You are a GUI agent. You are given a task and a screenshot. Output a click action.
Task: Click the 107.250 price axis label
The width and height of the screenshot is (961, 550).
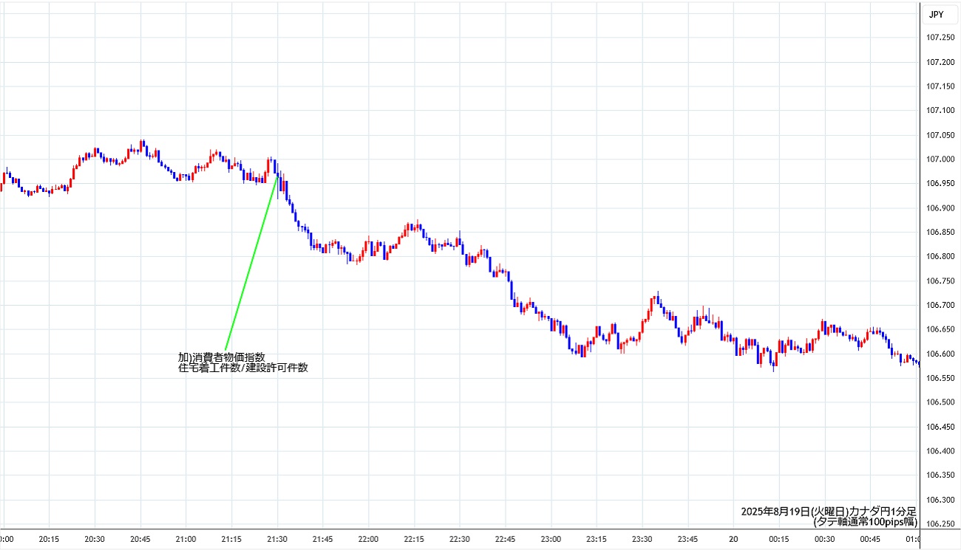940,38
